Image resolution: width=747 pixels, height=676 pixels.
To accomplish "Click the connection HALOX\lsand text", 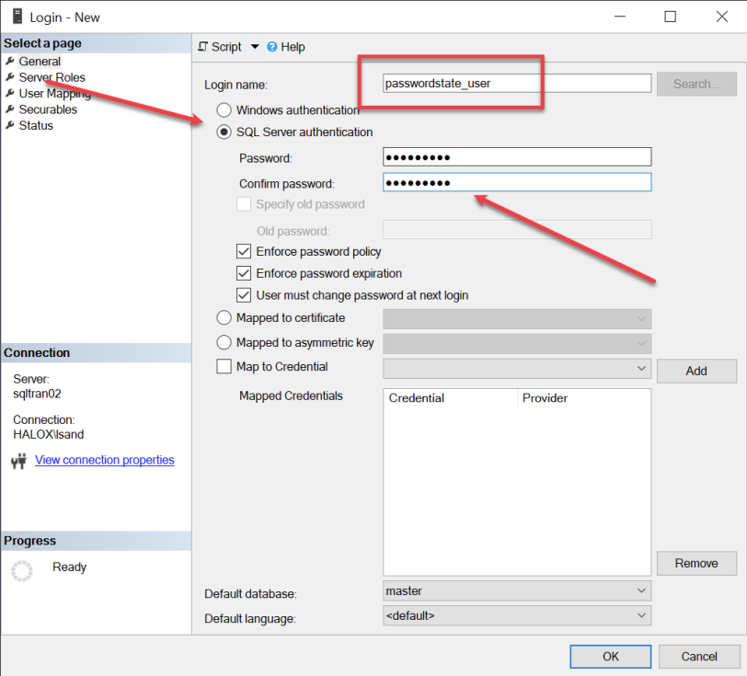I will tap(48, 434).
